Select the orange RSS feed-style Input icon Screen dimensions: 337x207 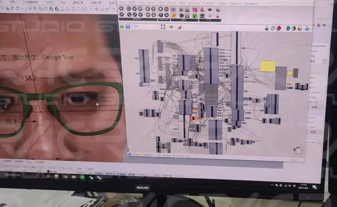[174, 15]
